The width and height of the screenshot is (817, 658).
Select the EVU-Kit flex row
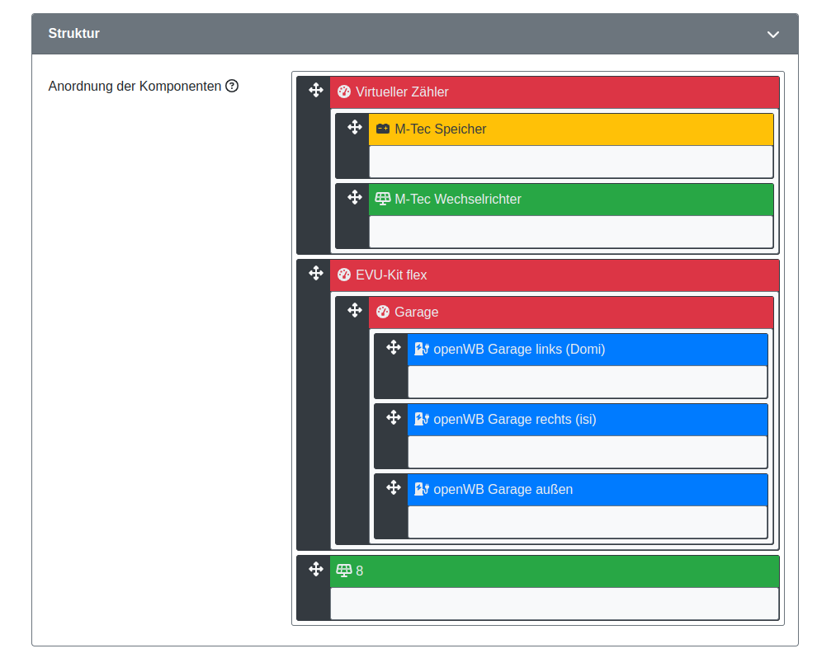[555, 275]
